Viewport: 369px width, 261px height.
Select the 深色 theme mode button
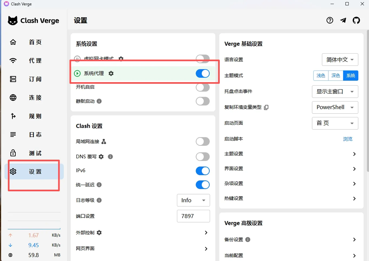coord(336,76)
